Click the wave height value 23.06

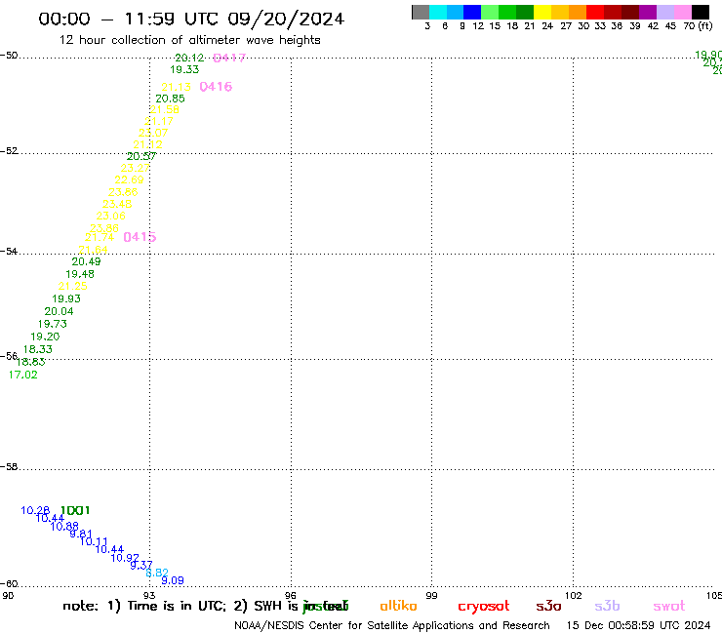[x=111, y=216]
